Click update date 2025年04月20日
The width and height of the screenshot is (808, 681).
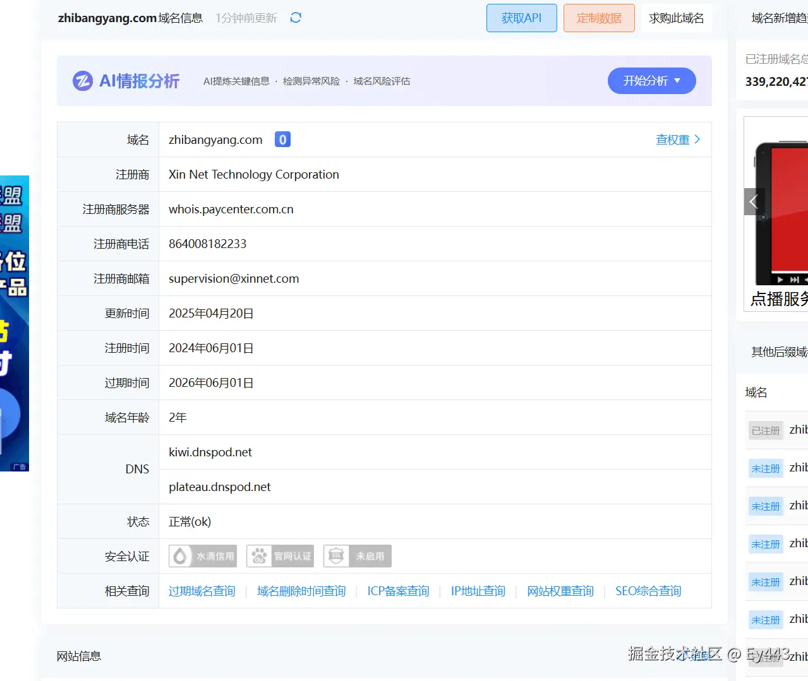click(x=211, y=313)
